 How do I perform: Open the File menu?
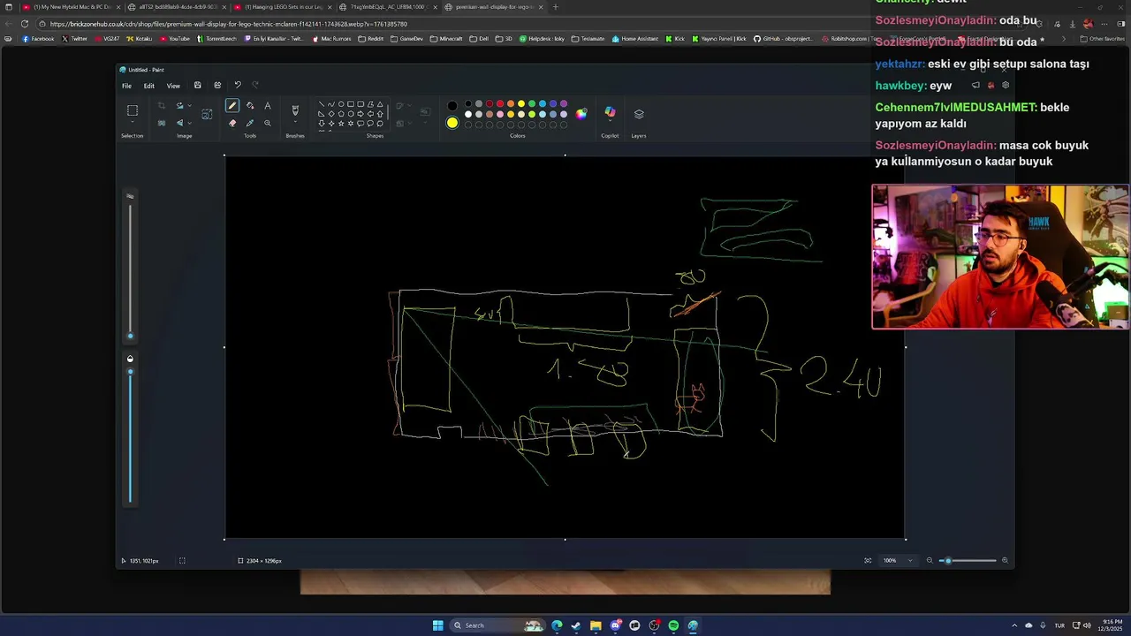point(126,86)
